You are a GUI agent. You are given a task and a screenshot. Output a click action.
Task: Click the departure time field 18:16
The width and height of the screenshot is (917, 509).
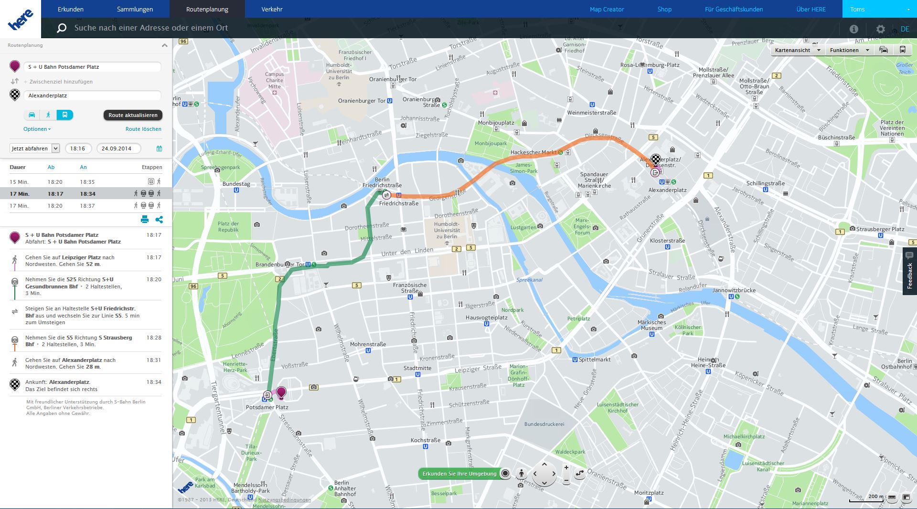[78, 148]
